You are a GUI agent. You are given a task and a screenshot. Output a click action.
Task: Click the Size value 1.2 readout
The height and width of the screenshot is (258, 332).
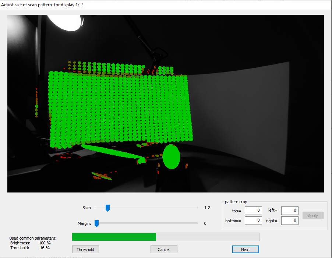[x=207, y=208]
